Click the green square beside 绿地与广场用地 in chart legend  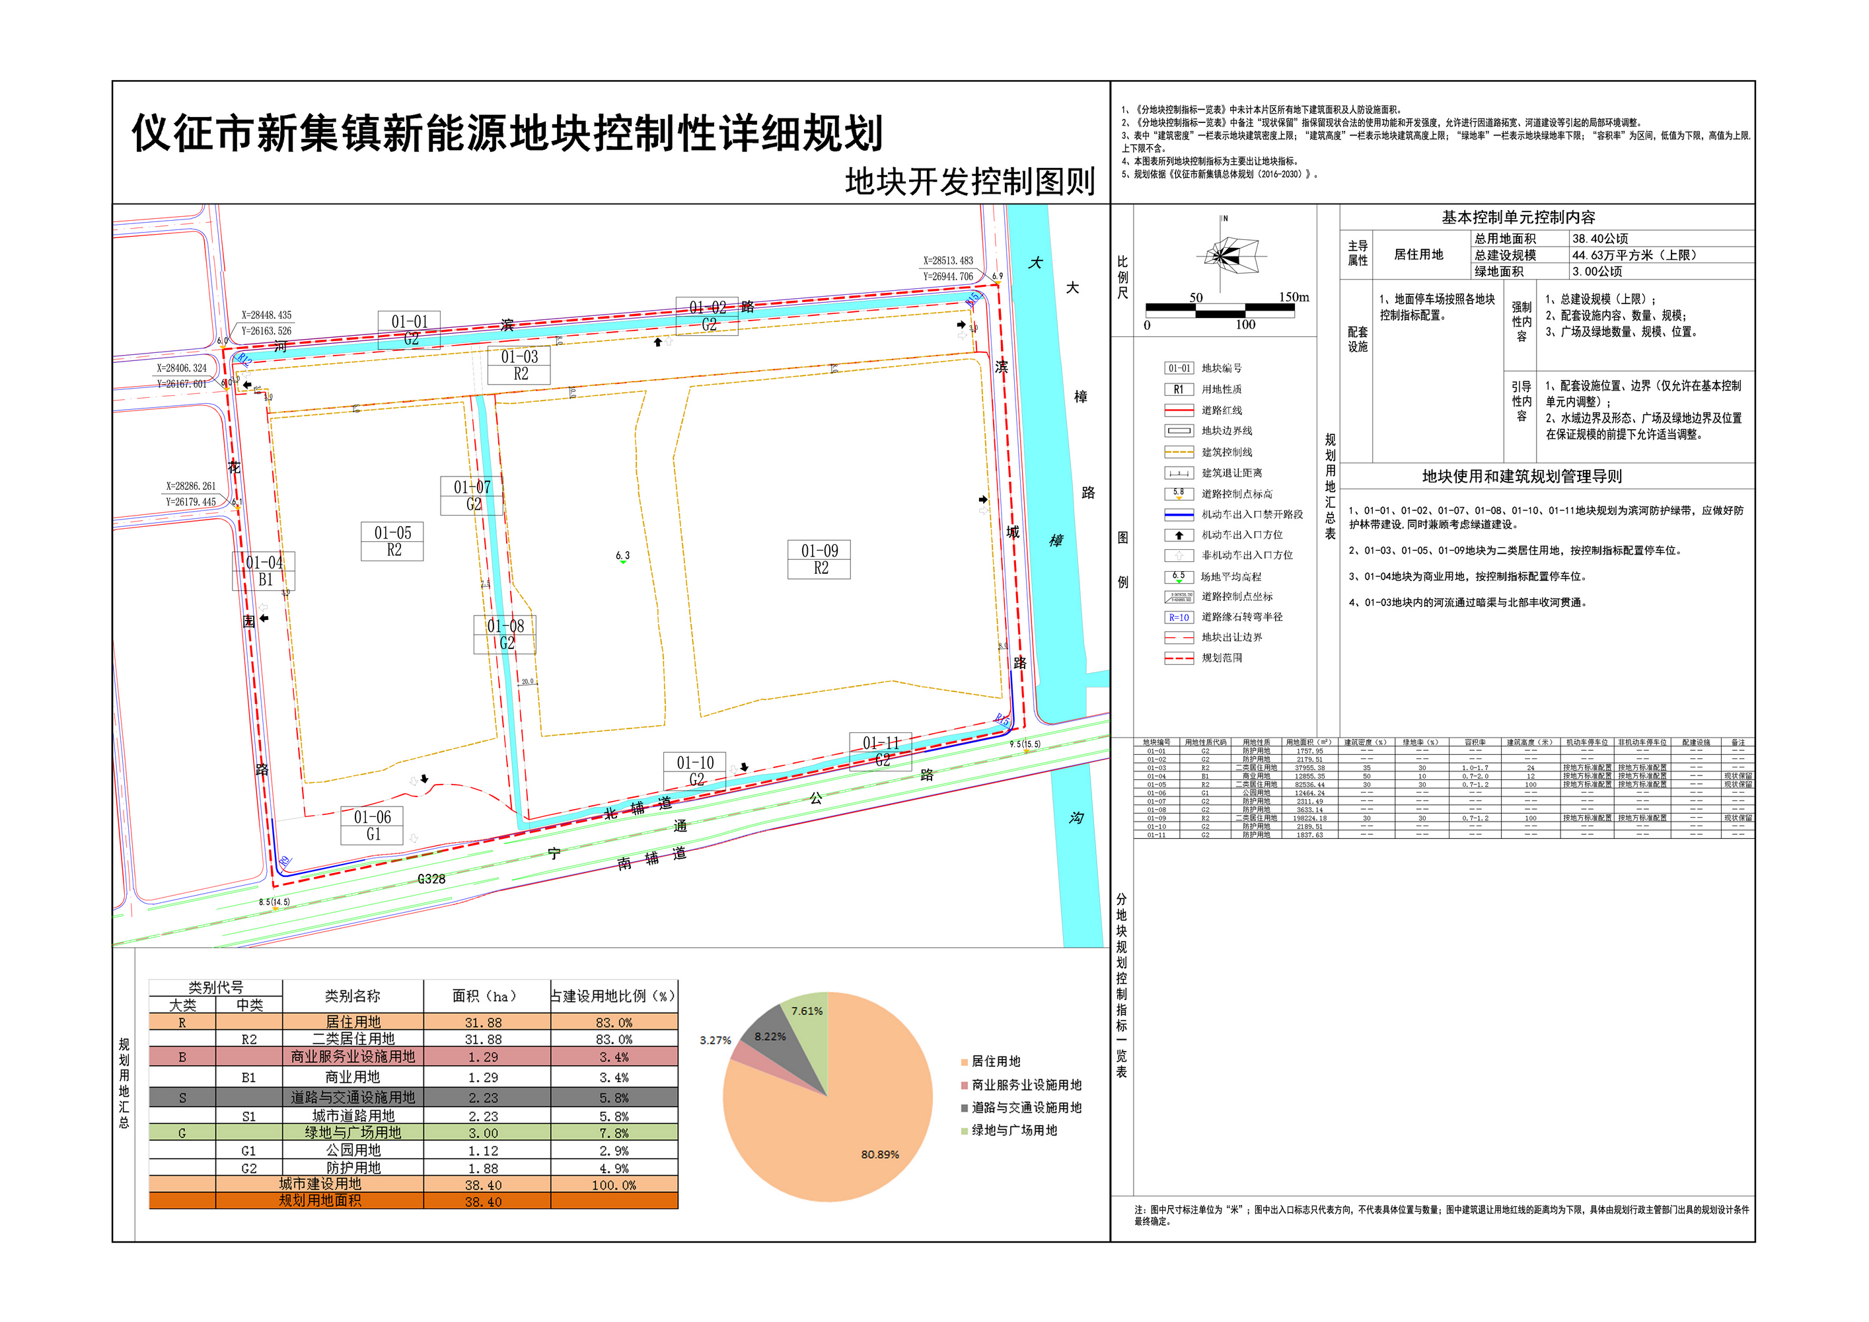point(965,1132)
